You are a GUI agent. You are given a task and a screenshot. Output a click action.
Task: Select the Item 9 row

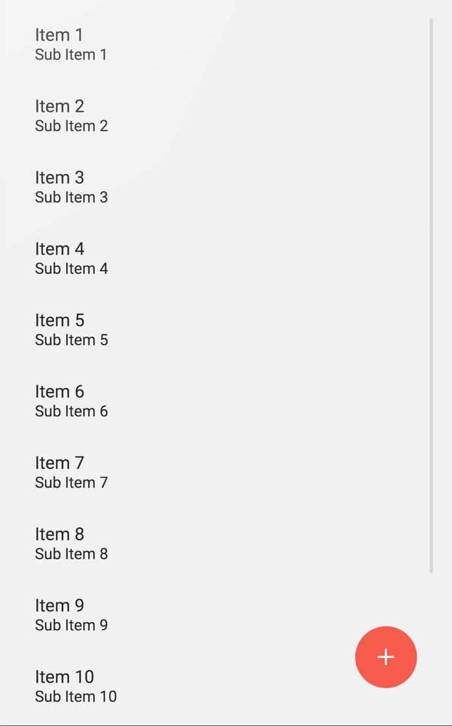click(x=59, y=605)
